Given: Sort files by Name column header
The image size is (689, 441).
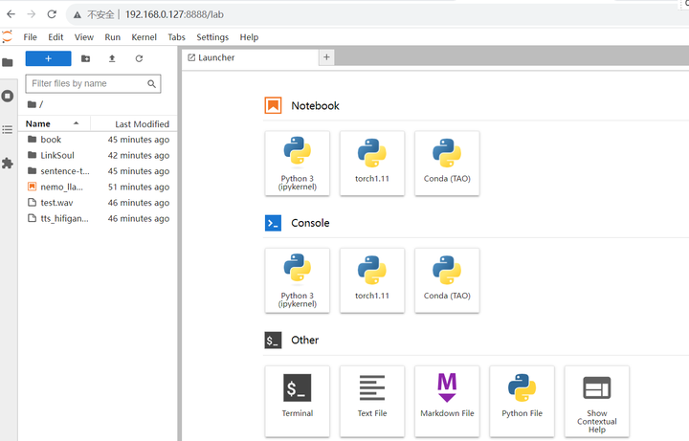Looking at the screenshot, I should pos(37,123).
